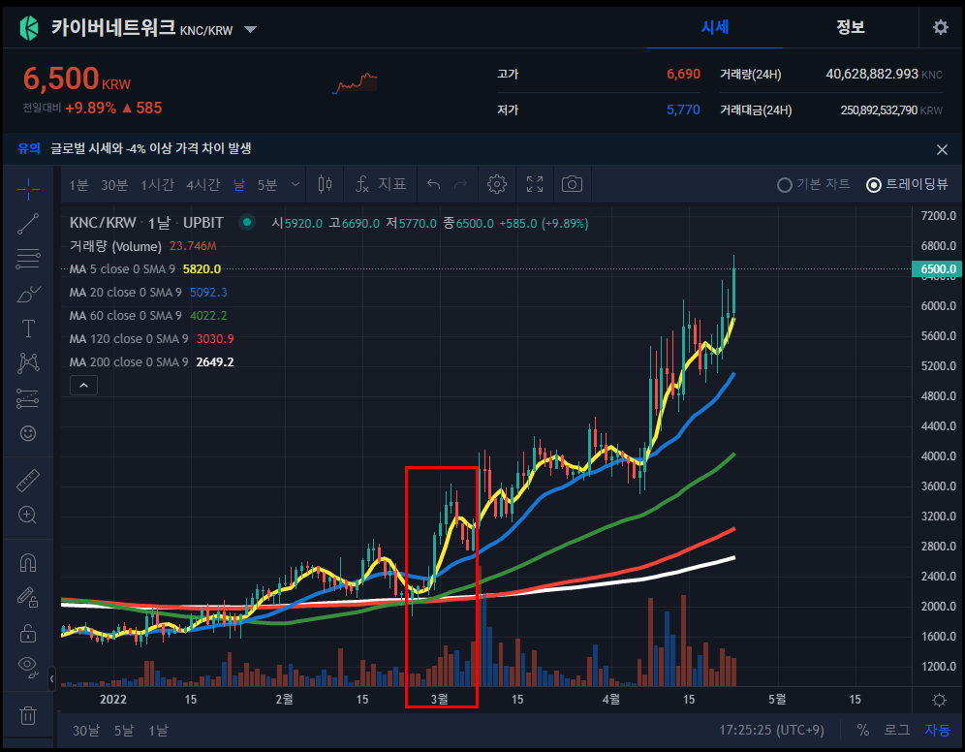Toggle 로그 logarithmic scale
This screenshot has width=965, height=752.
(896, 730)
